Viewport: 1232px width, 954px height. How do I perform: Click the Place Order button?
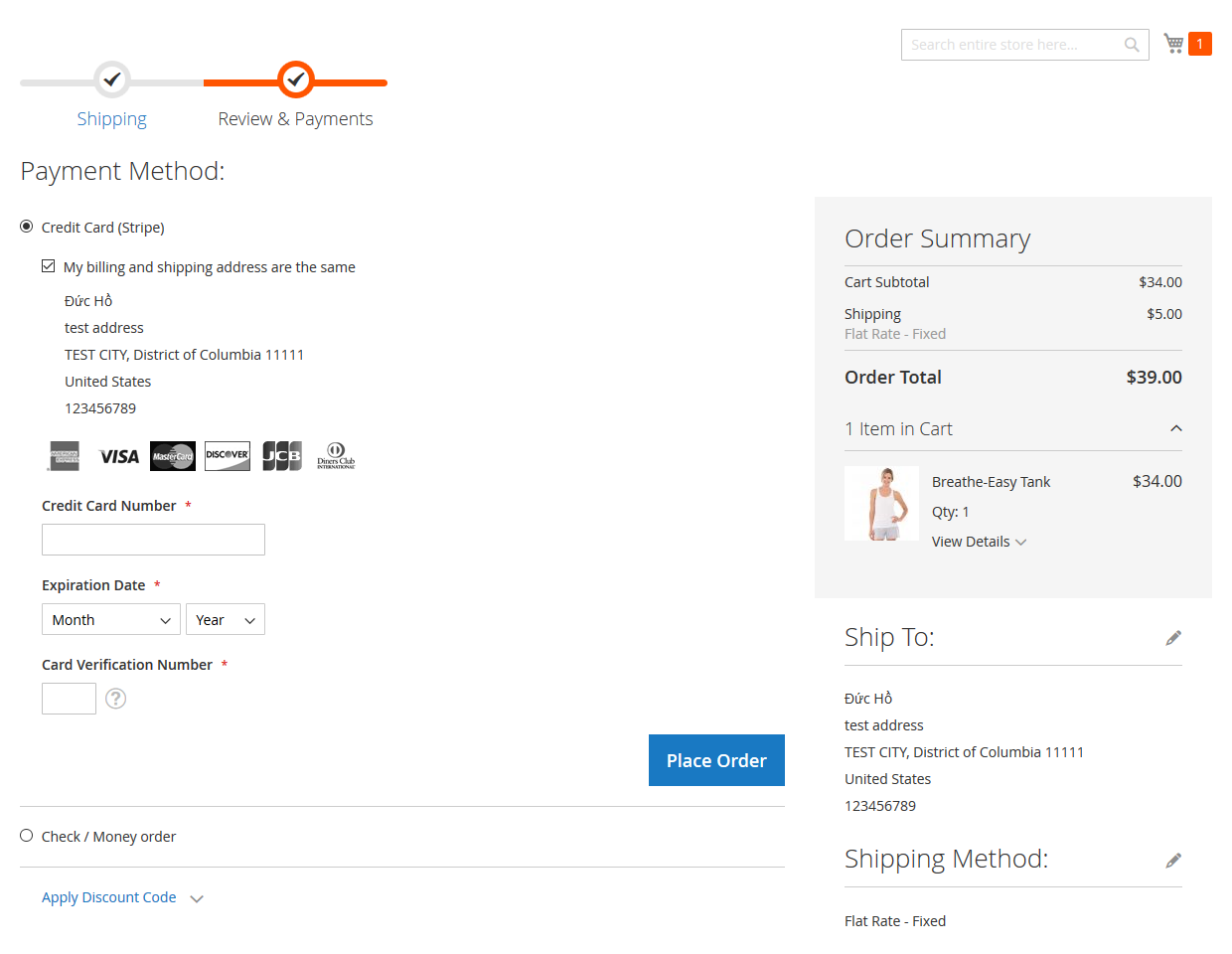coord(716,759)
